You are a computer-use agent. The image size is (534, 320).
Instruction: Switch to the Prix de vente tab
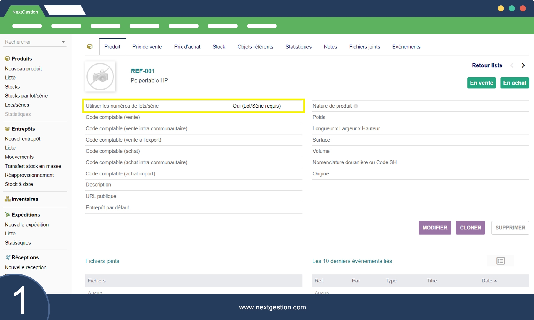point(147,47)
